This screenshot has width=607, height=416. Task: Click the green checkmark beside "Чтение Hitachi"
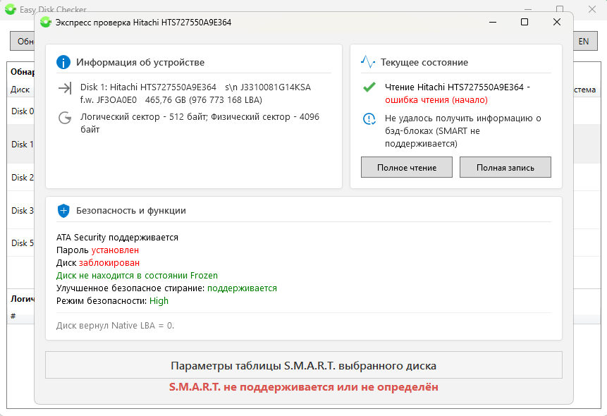pos(369,87)
